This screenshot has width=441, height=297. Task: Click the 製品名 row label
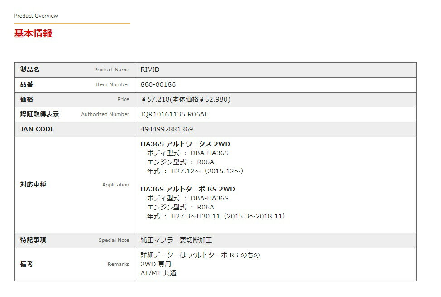pyautogui.click(x=30, y=70)
